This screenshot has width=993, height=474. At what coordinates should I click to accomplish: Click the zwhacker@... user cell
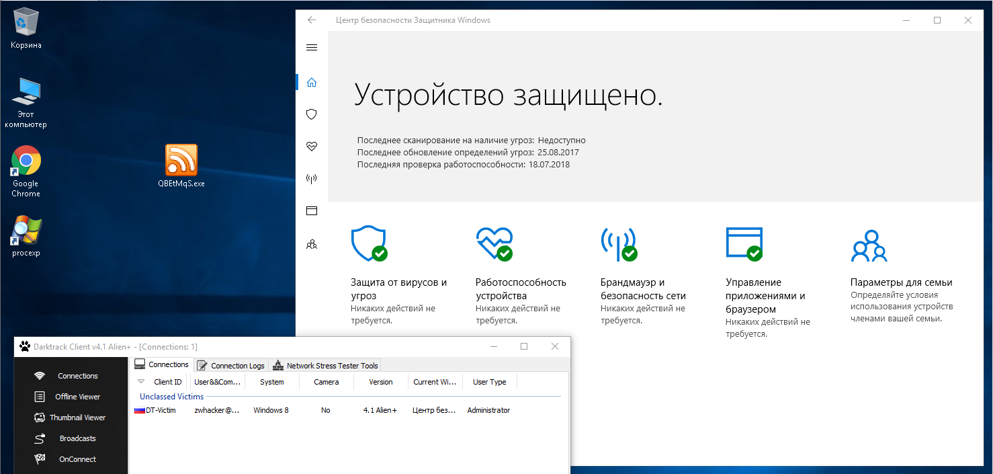217,410
